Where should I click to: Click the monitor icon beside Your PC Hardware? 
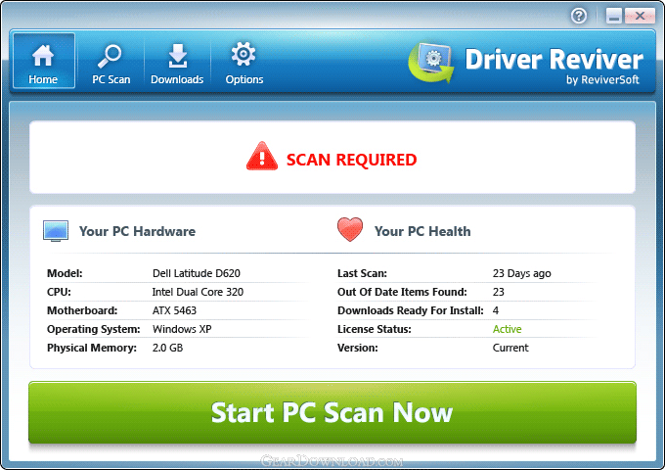pyautogui.click(x=56, y=231)
